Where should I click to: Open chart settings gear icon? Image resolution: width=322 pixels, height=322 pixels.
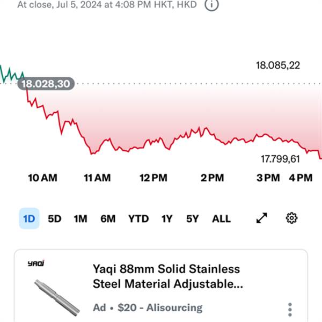pyautogui.click(x=291, y=218)
